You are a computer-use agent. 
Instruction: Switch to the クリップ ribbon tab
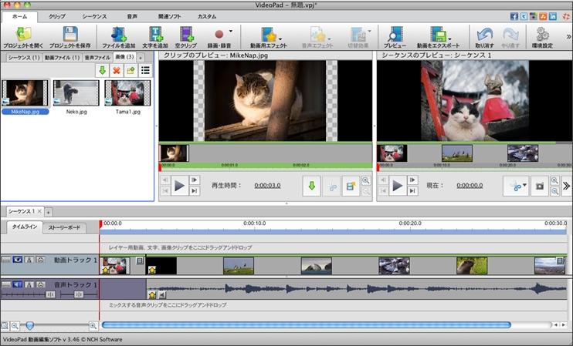tap(57, 16)
